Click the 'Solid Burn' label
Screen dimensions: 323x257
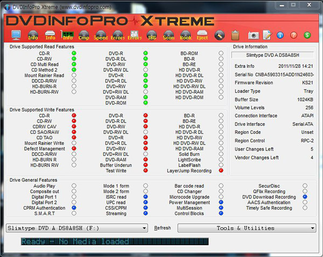tap(189, 154)
